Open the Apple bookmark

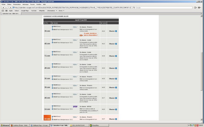click(x=11, y=11)
